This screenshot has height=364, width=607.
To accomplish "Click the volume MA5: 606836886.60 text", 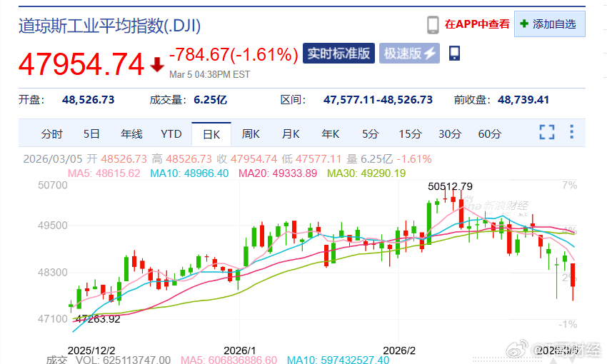I will pyautogui.click(x=229, y=360).
